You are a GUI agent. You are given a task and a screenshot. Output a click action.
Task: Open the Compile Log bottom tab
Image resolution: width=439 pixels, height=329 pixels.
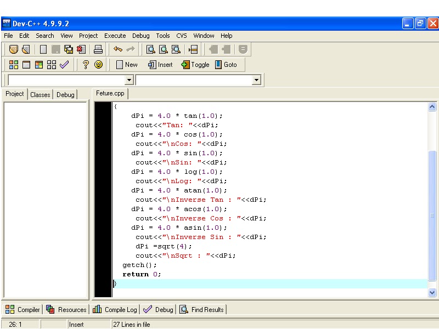pos(115,309)
